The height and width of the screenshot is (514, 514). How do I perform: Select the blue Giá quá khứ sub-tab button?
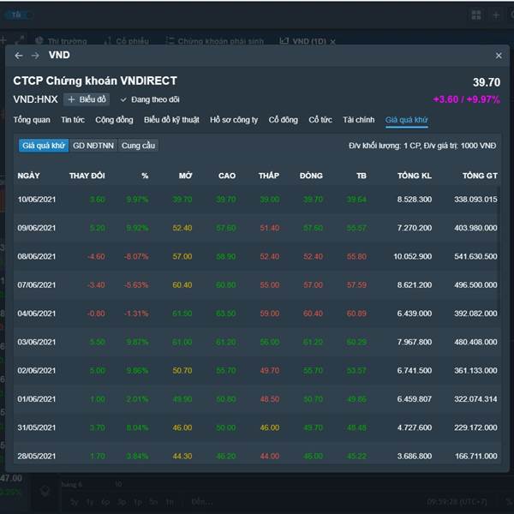pyautogui.click(x=44, y=146)
